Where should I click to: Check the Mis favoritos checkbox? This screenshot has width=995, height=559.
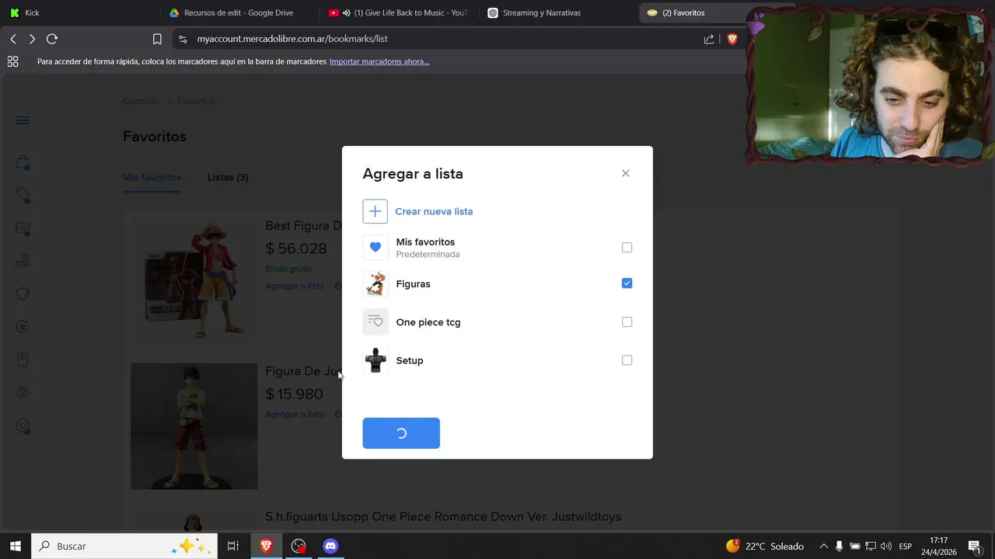tap(627, 248)
